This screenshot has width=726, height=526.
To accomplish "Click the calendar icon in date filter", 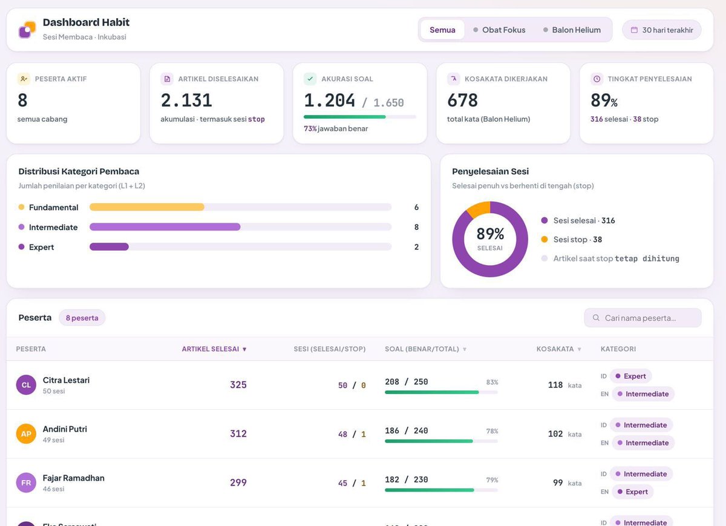I will pyautogui.click(x=634, y=30).
